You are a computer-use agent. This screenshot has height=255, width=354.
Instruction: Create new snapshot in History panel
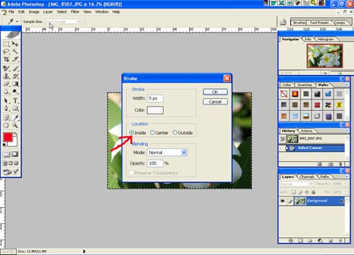[331, 164]
